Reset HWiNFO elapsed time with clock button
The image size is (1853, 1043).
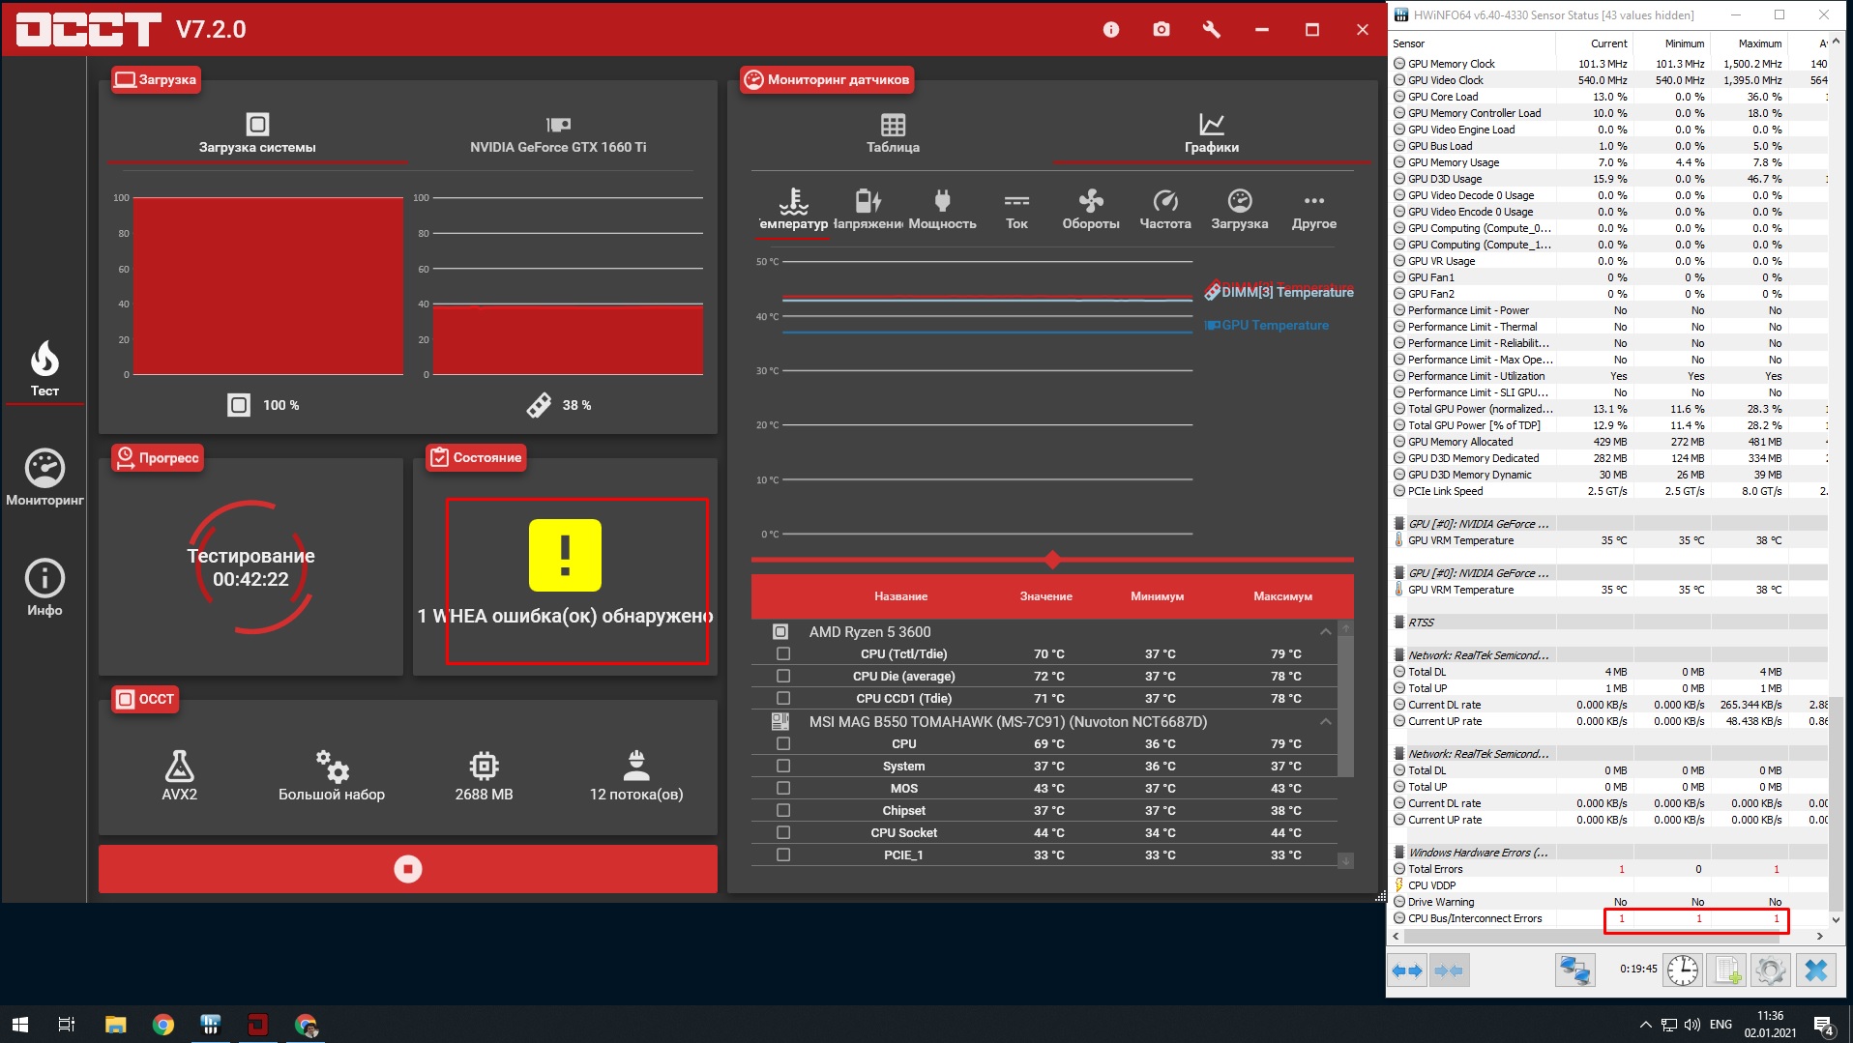1683,970
